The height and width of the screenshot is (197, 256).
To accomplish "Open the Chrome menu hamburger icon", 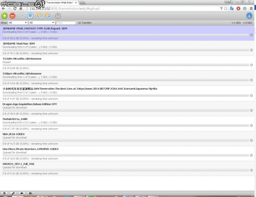I will point(251,9).
